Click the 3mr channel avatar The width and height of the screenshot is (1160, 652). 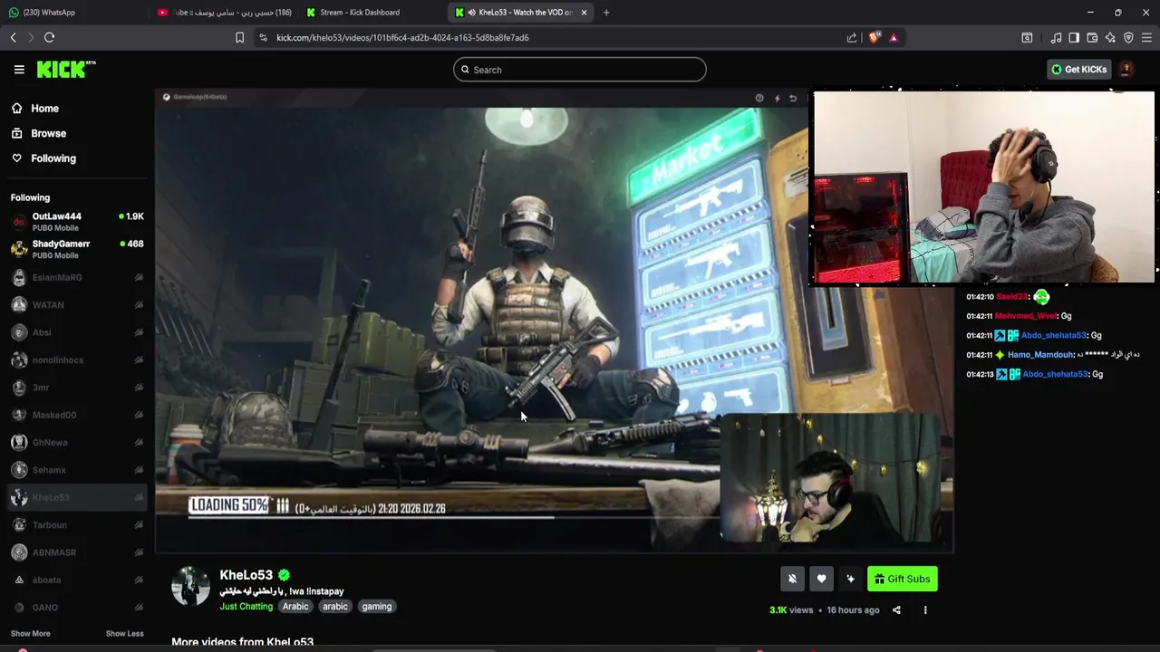[x=19, y=388]
